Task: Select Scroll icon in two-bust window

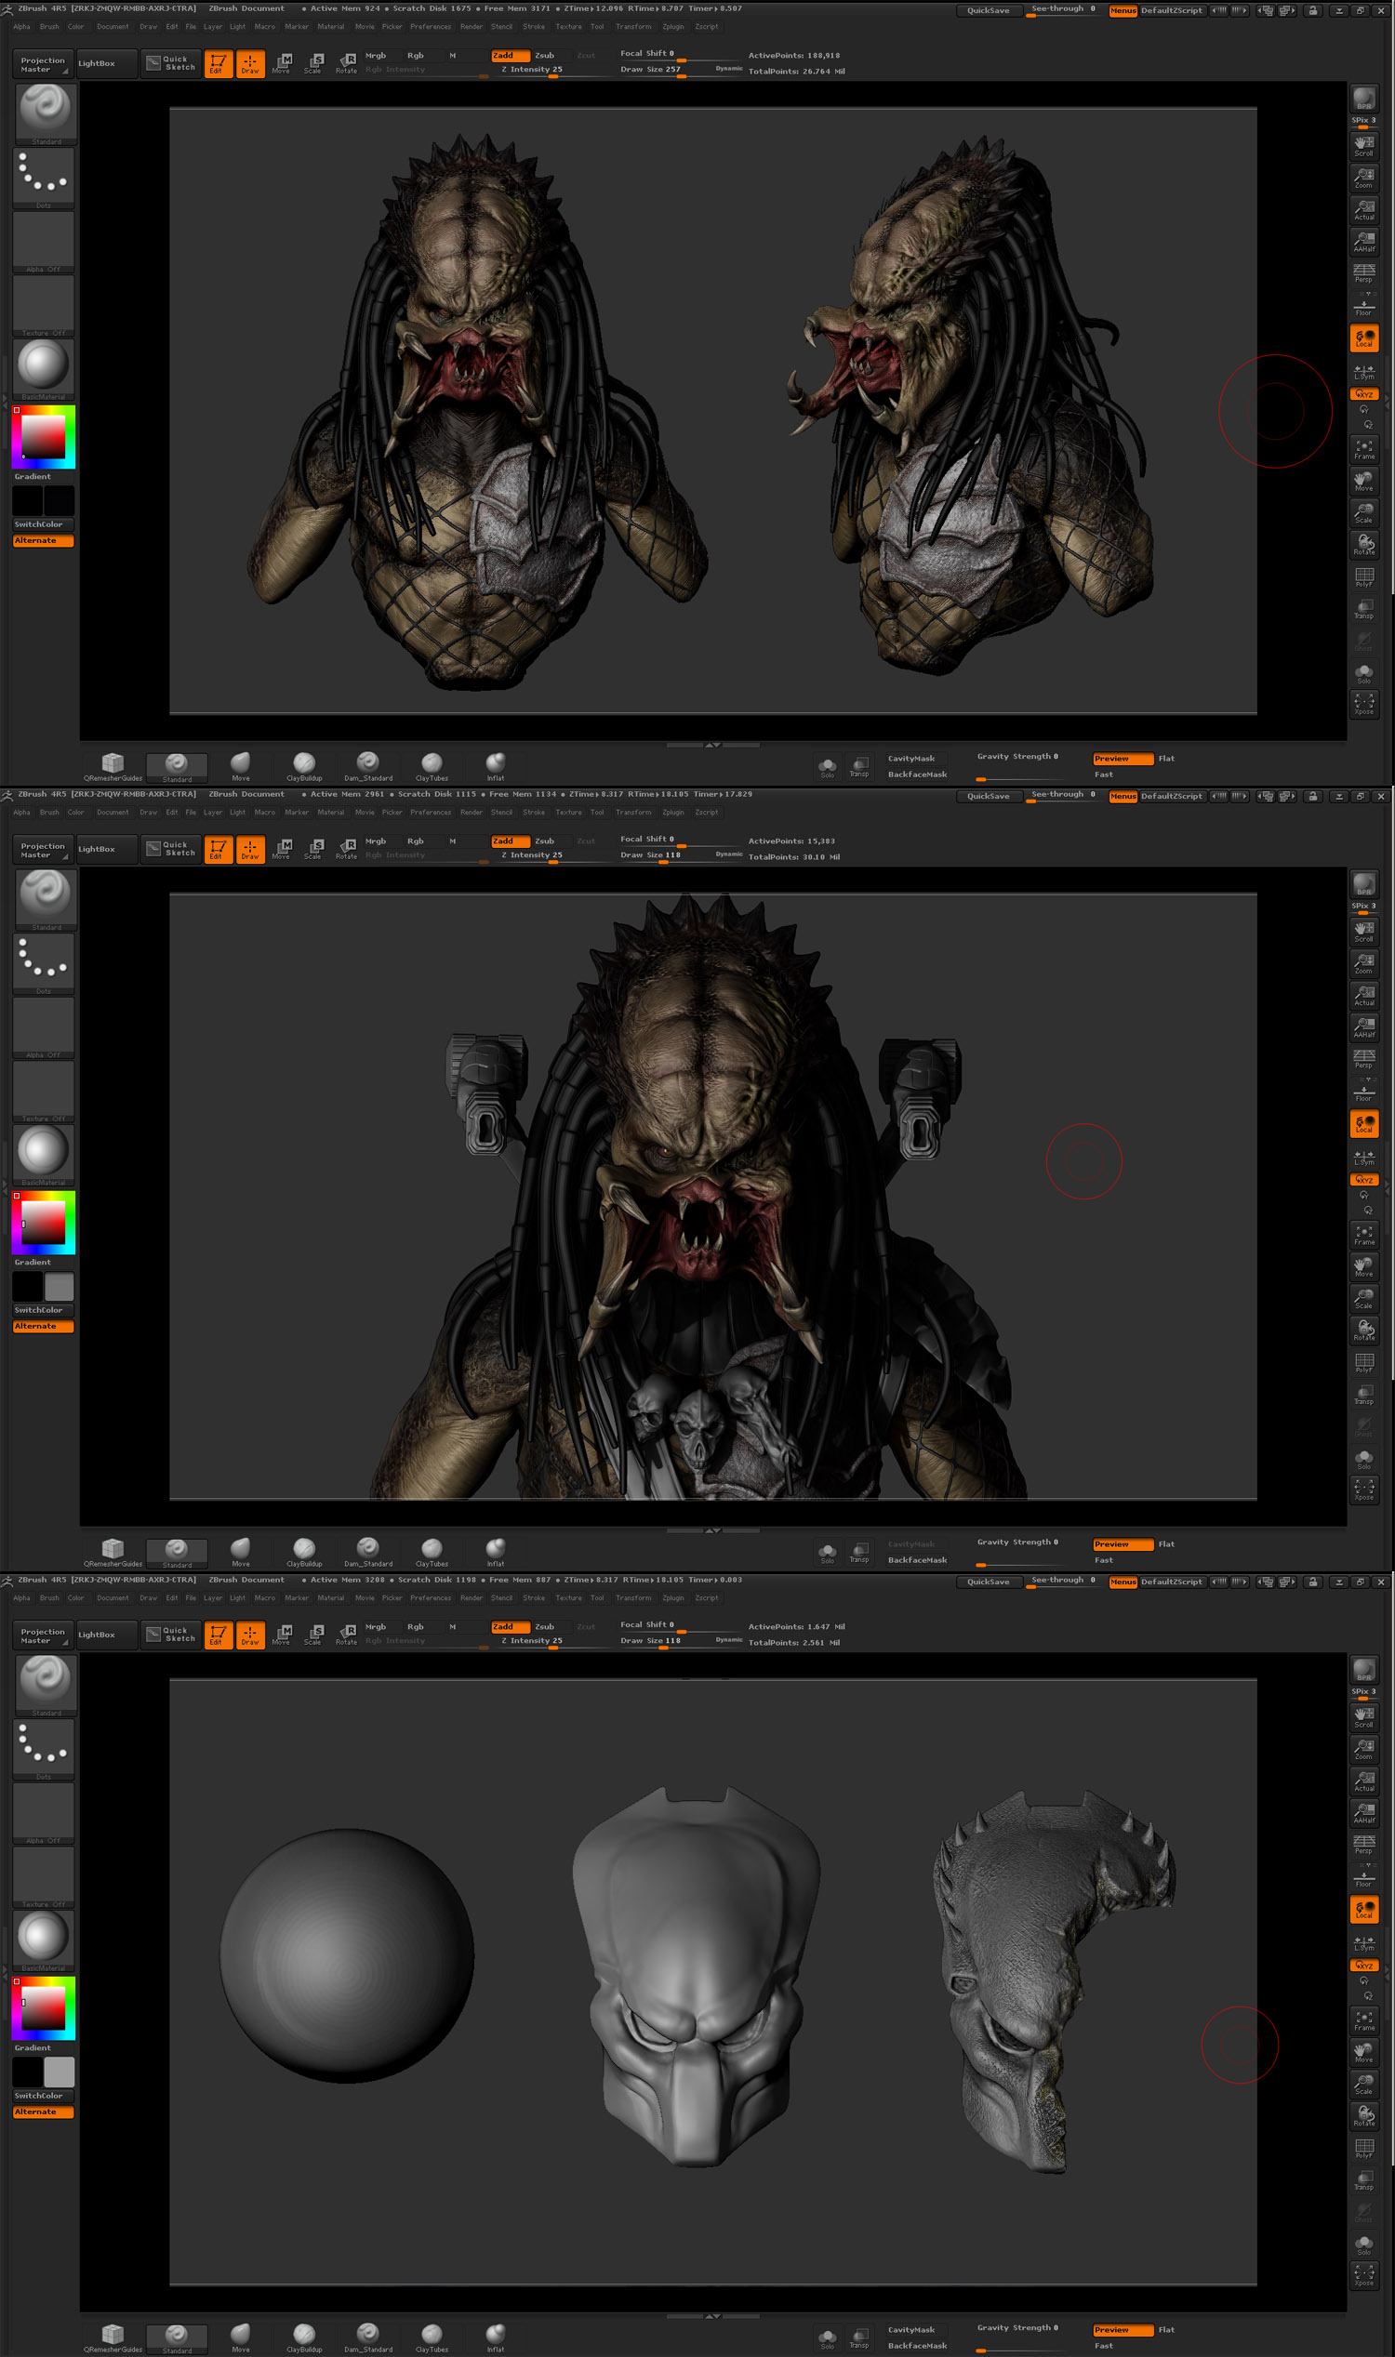Action: 1363,146
